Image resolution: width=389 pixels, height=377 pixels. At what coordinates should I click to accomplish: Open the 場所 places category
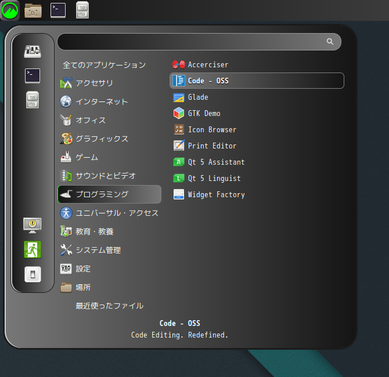point(109,287)
